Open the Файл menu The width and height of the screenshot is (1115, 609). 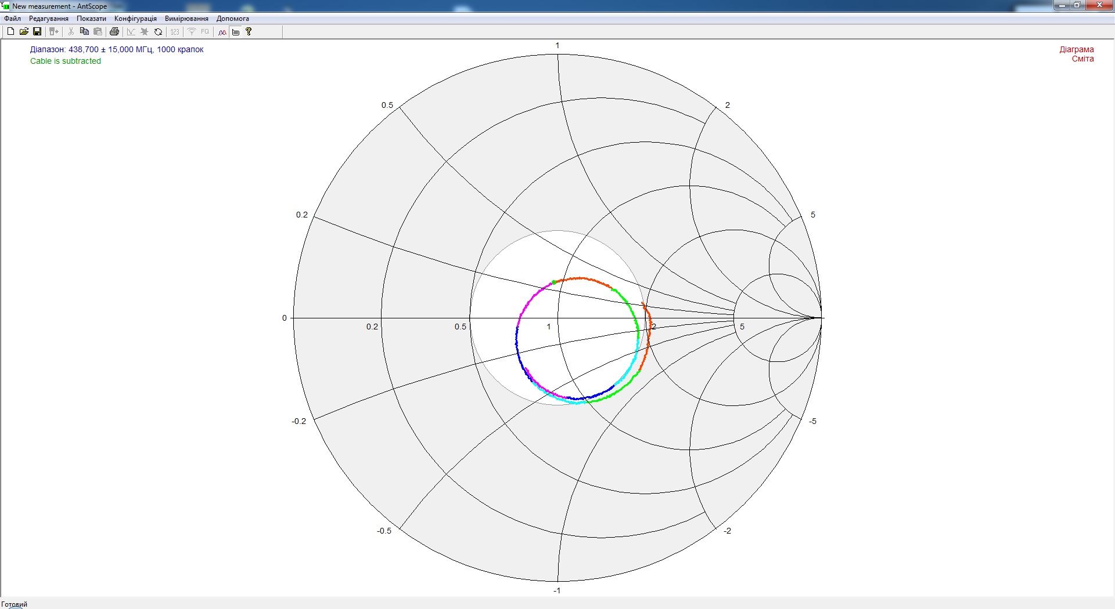12,19
